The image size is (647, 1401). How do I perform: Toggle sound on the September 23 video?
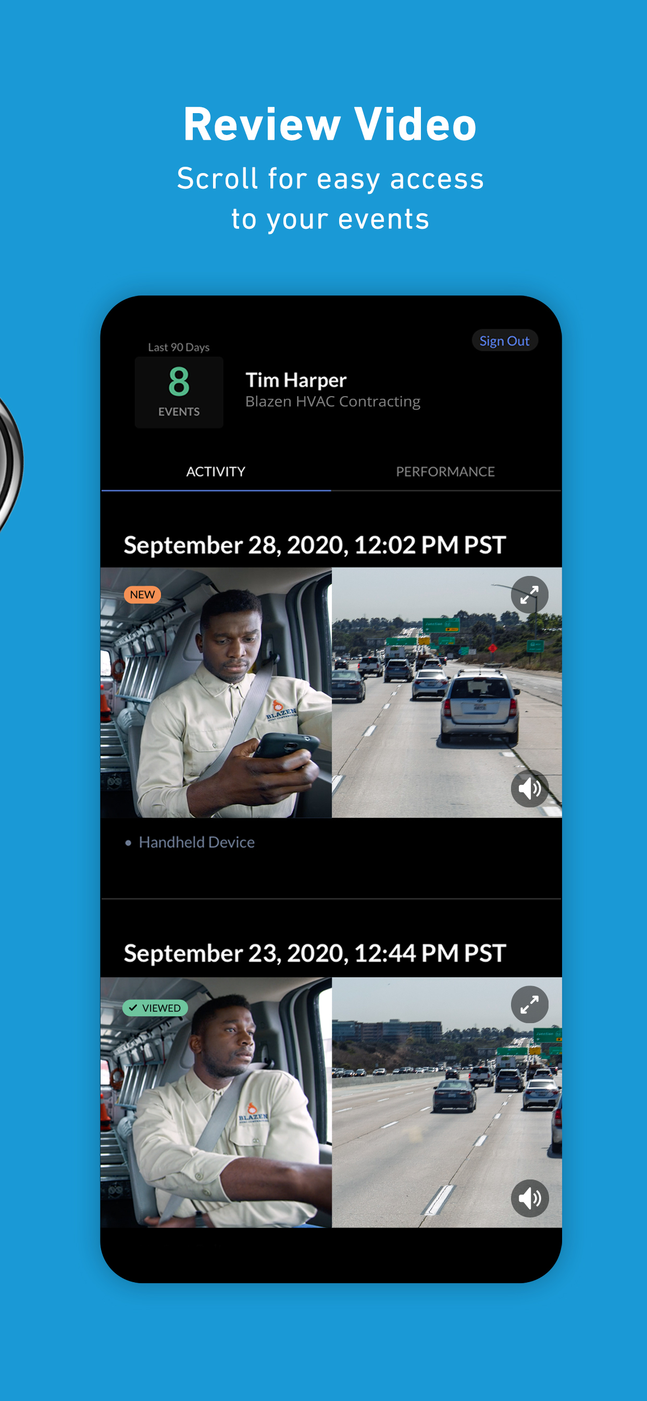tap(529, 1198)
